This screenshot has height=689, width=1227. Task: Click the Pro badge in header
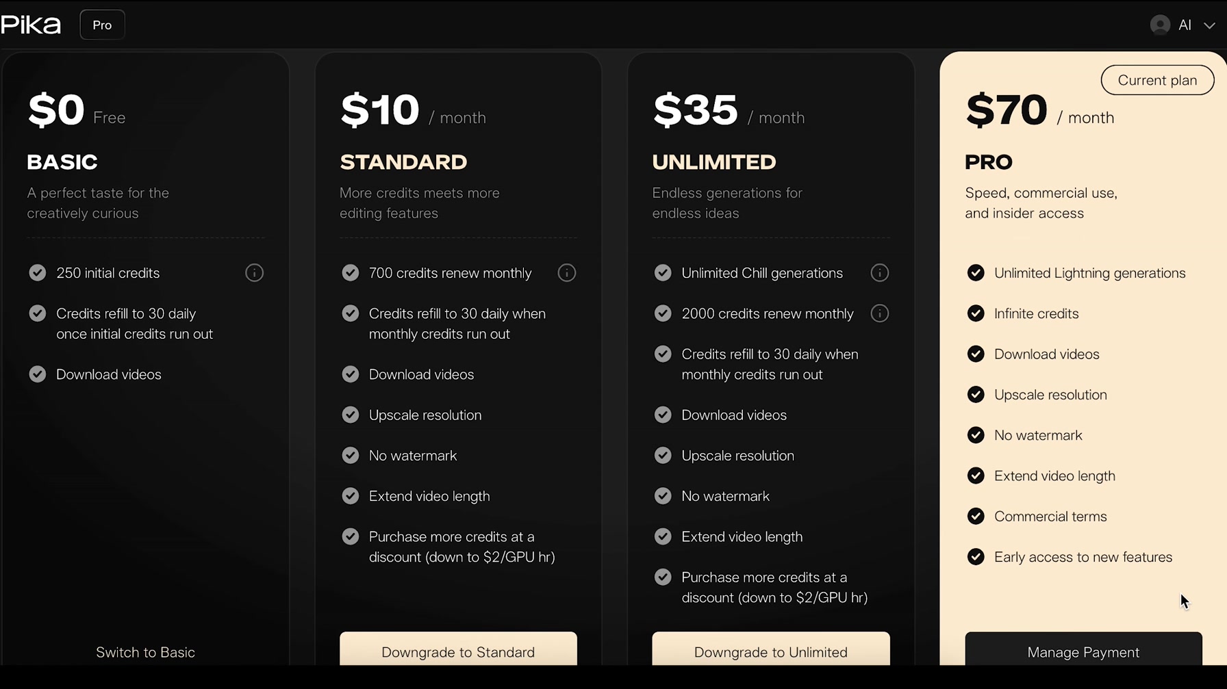[x=102, y=25]
